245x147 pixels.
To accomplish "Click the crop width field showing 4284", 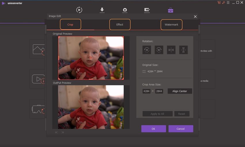I will click(x=146, y=91).
